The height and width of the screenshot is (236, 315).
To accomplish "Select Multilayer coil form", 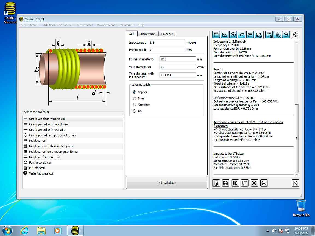I will pos(73,141).
